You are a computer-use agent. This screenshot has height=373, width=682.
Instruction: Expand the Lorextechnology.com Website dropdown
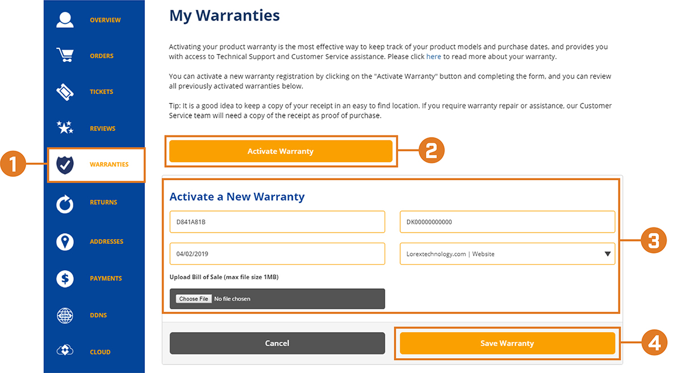click(508, 254)
